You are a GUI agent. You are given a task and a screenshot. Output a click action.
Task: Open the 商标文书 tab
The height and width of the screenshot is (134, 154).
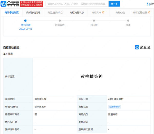99,13
